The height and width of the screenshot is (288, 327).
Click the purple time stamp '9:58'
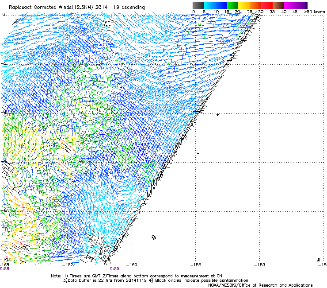pyautogui.click(x=4, y=269)
